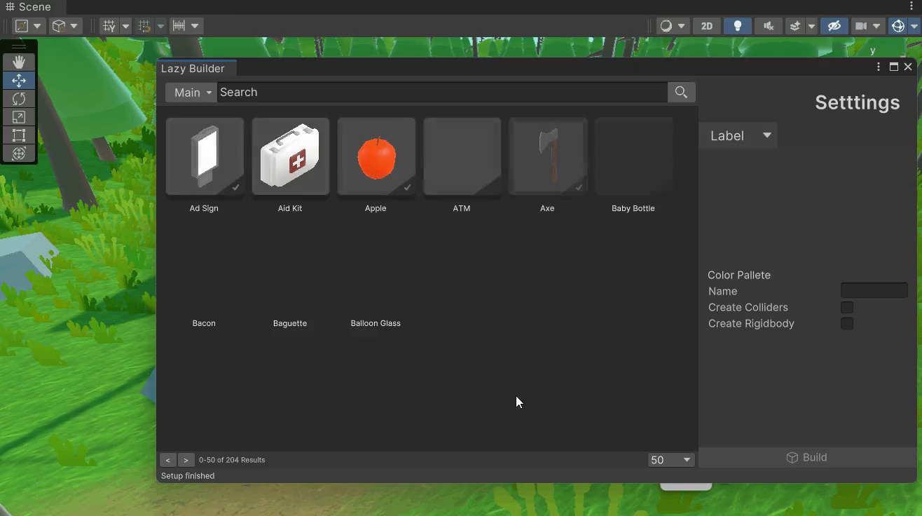The width and height of the screenshot is (922, 516).
Task: Click the Color Pallete Name field
Action: click(874, 290)
